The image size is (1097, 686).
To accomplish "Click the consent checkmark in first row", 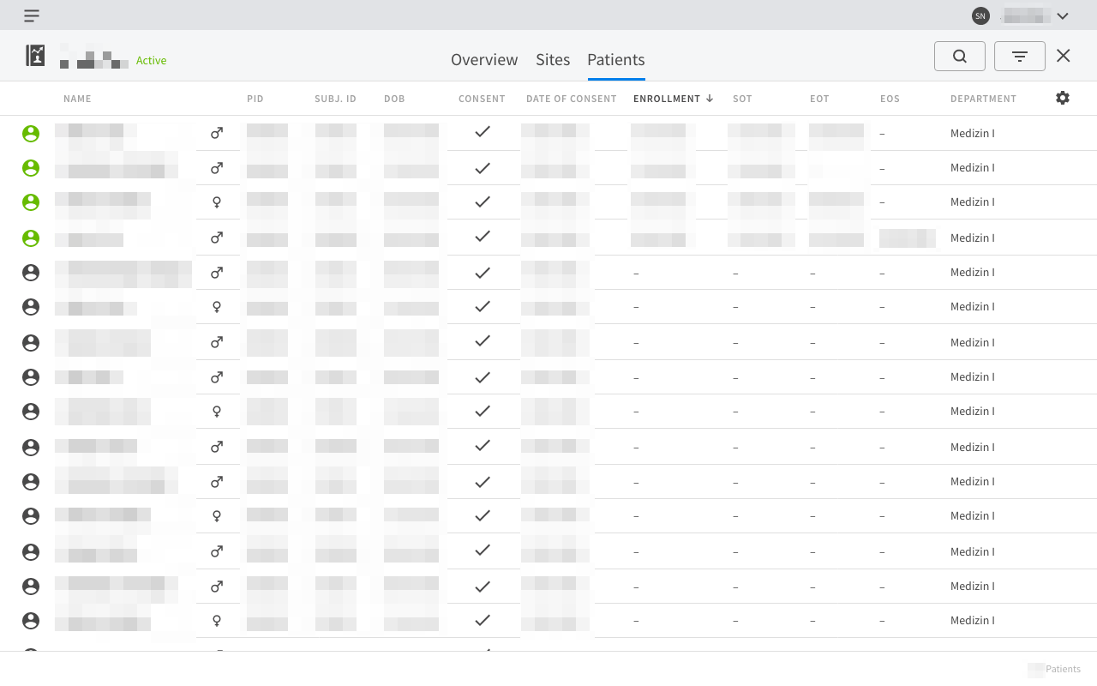I will 483,132.
